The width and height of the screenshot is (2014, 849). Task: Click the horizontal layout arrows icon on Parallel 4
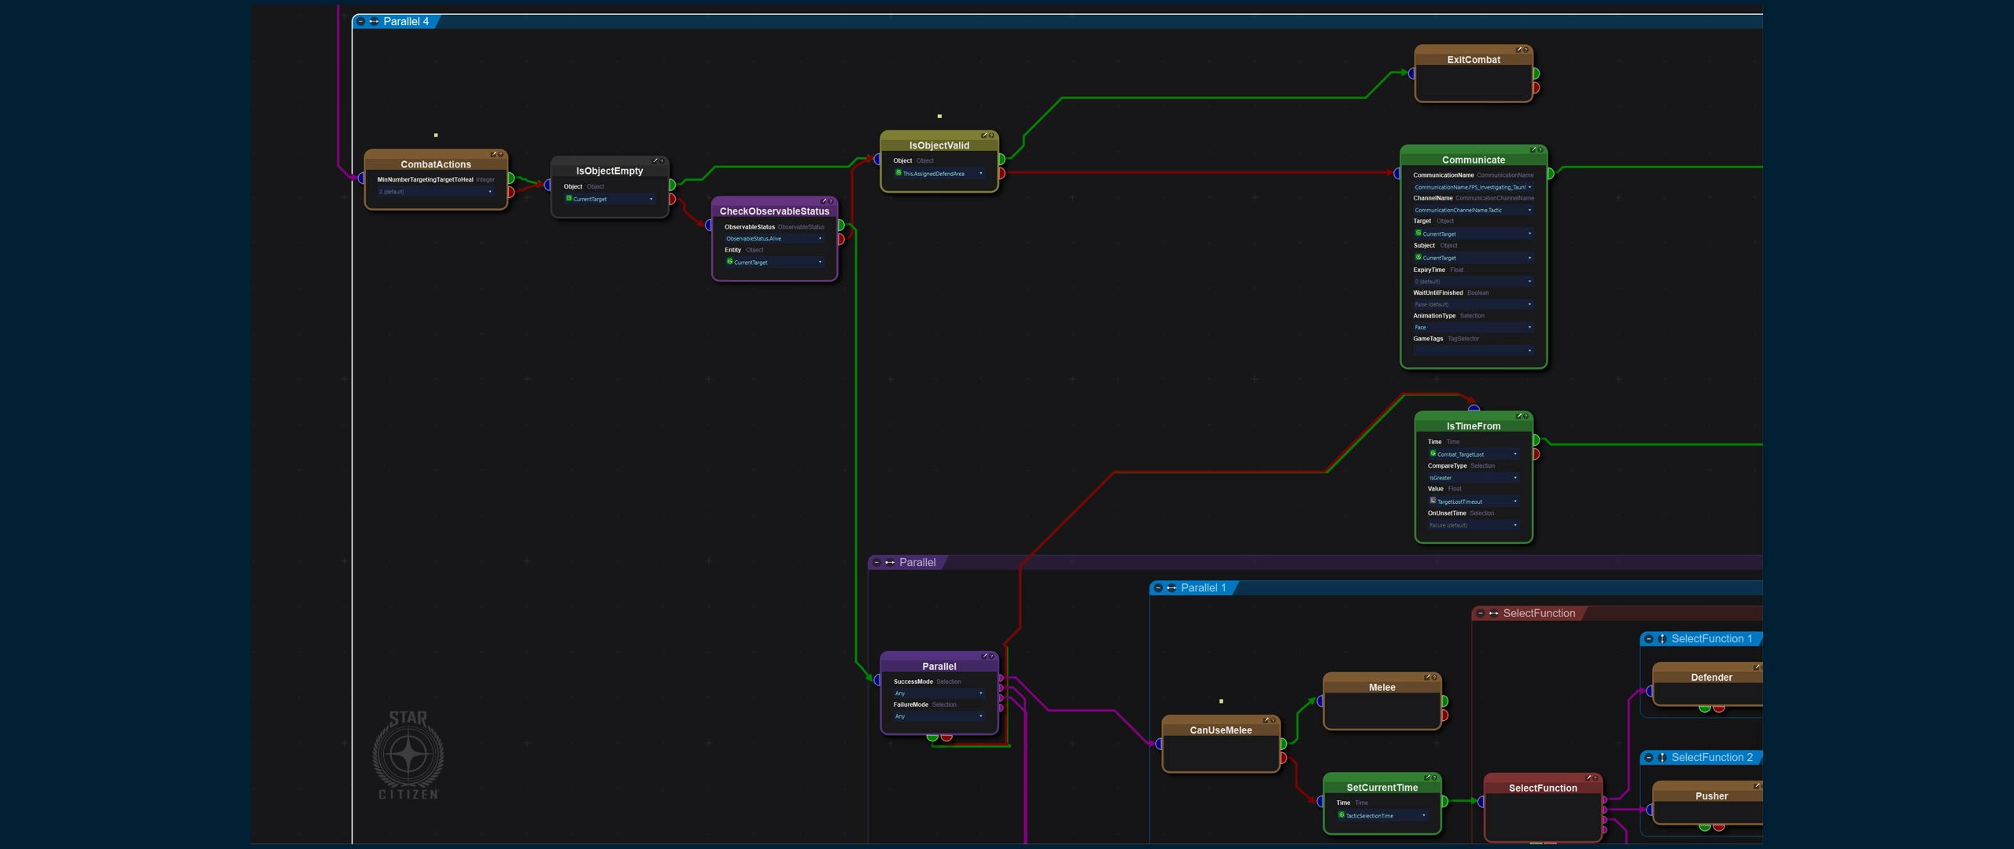pyautogui.click(x=374, y=21)
